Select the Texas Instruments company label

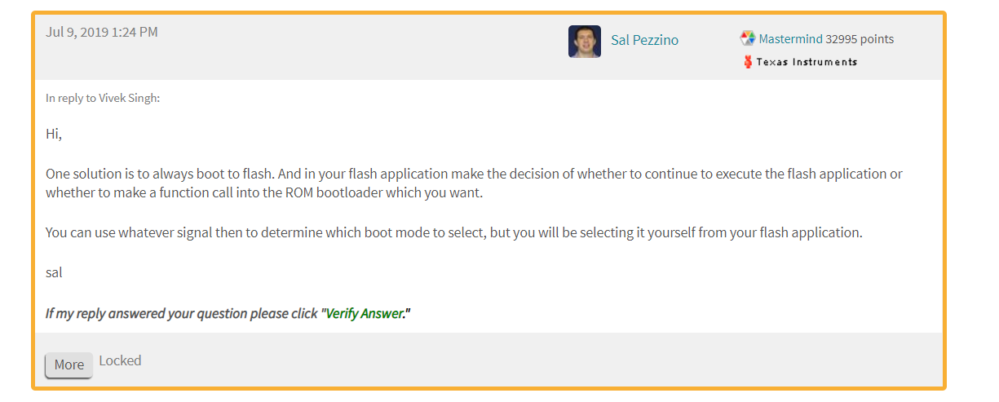[807, 62]
